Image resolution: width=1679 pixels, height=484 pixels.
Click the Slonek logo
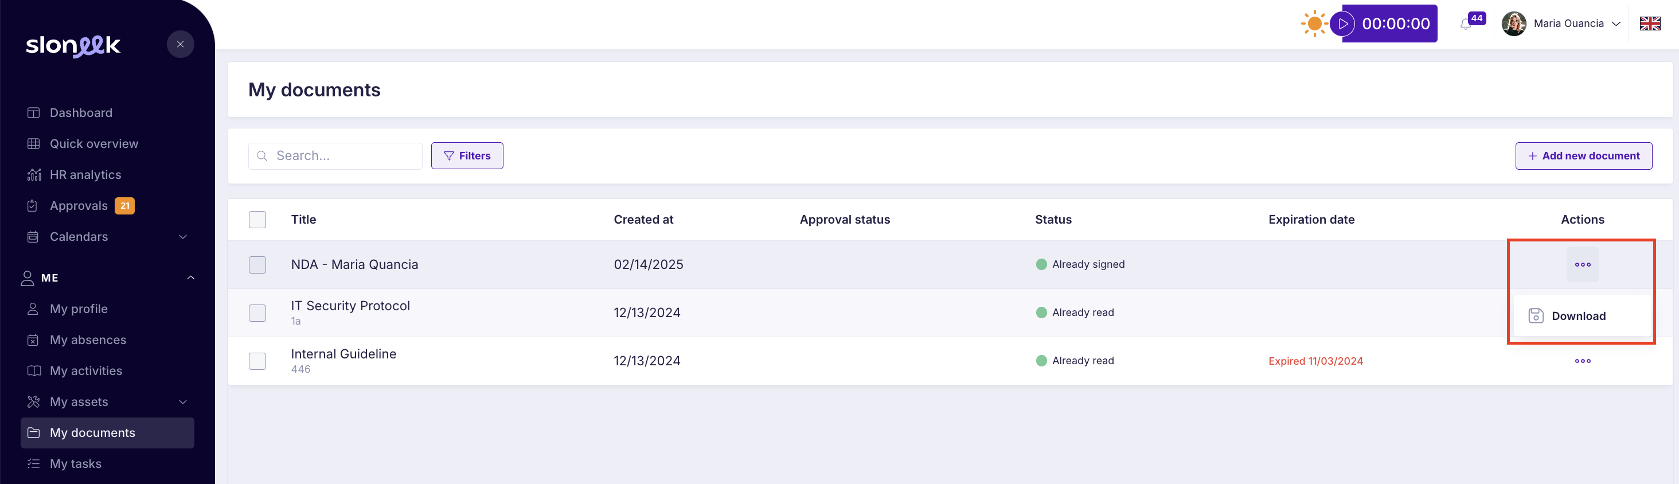point(73,45)
